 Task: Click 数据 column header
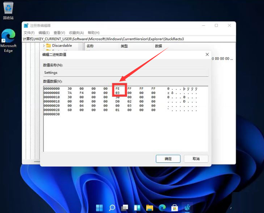159,46
